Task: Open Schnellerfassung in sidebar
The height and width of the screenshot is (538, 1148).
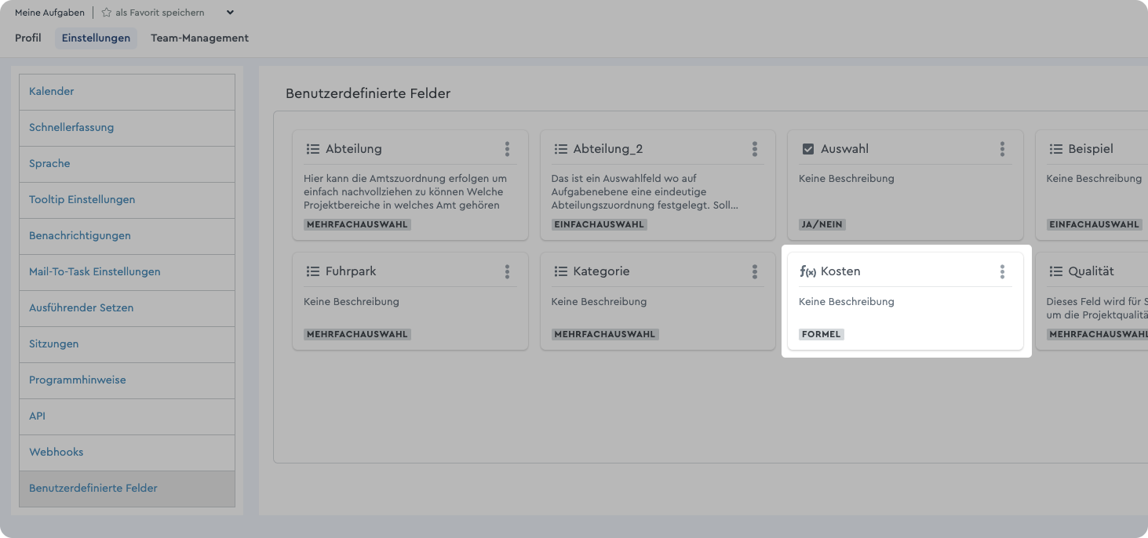Action: coord(127,128)
